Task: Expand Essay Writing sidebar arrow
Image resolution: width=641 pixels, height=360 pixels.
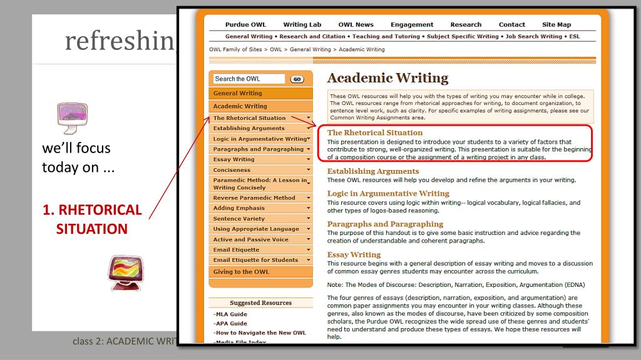Action: [x=309, y=159]
